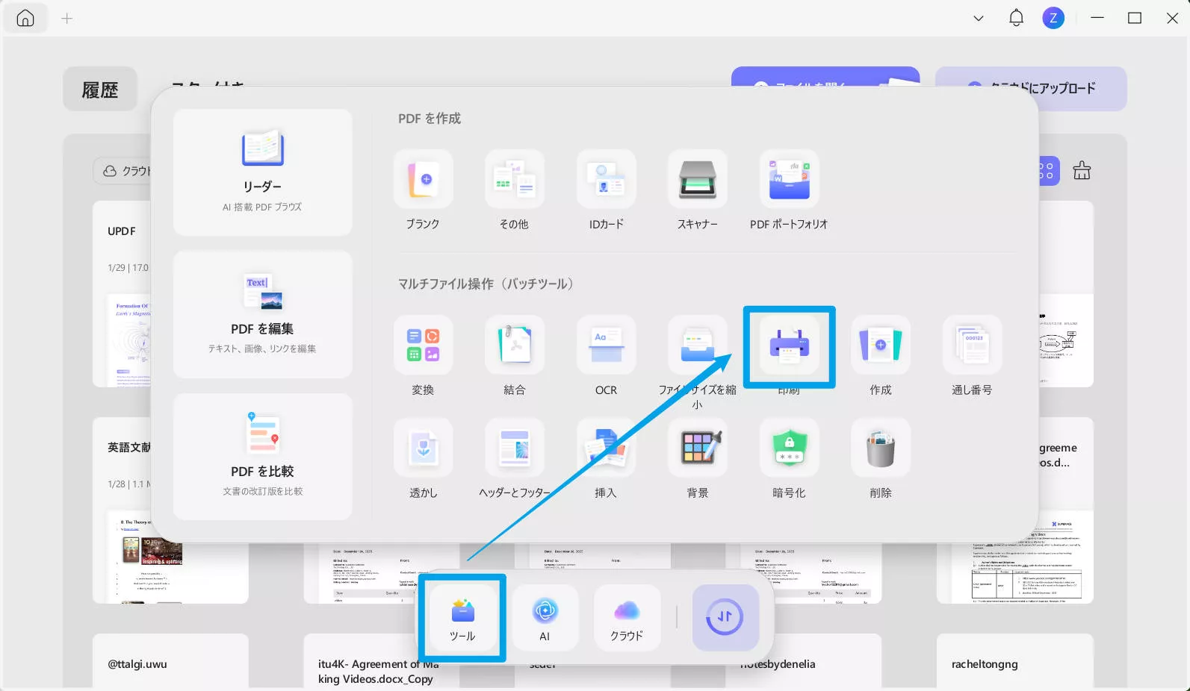Open the batch 削除 delete tool
Viewport: 1190px width, 691px height.
(881, 448)
